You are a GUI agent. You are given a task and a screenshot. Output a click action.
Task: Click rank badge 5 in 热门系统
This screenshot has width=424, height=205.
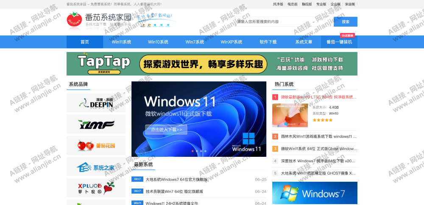pos(275,173)
